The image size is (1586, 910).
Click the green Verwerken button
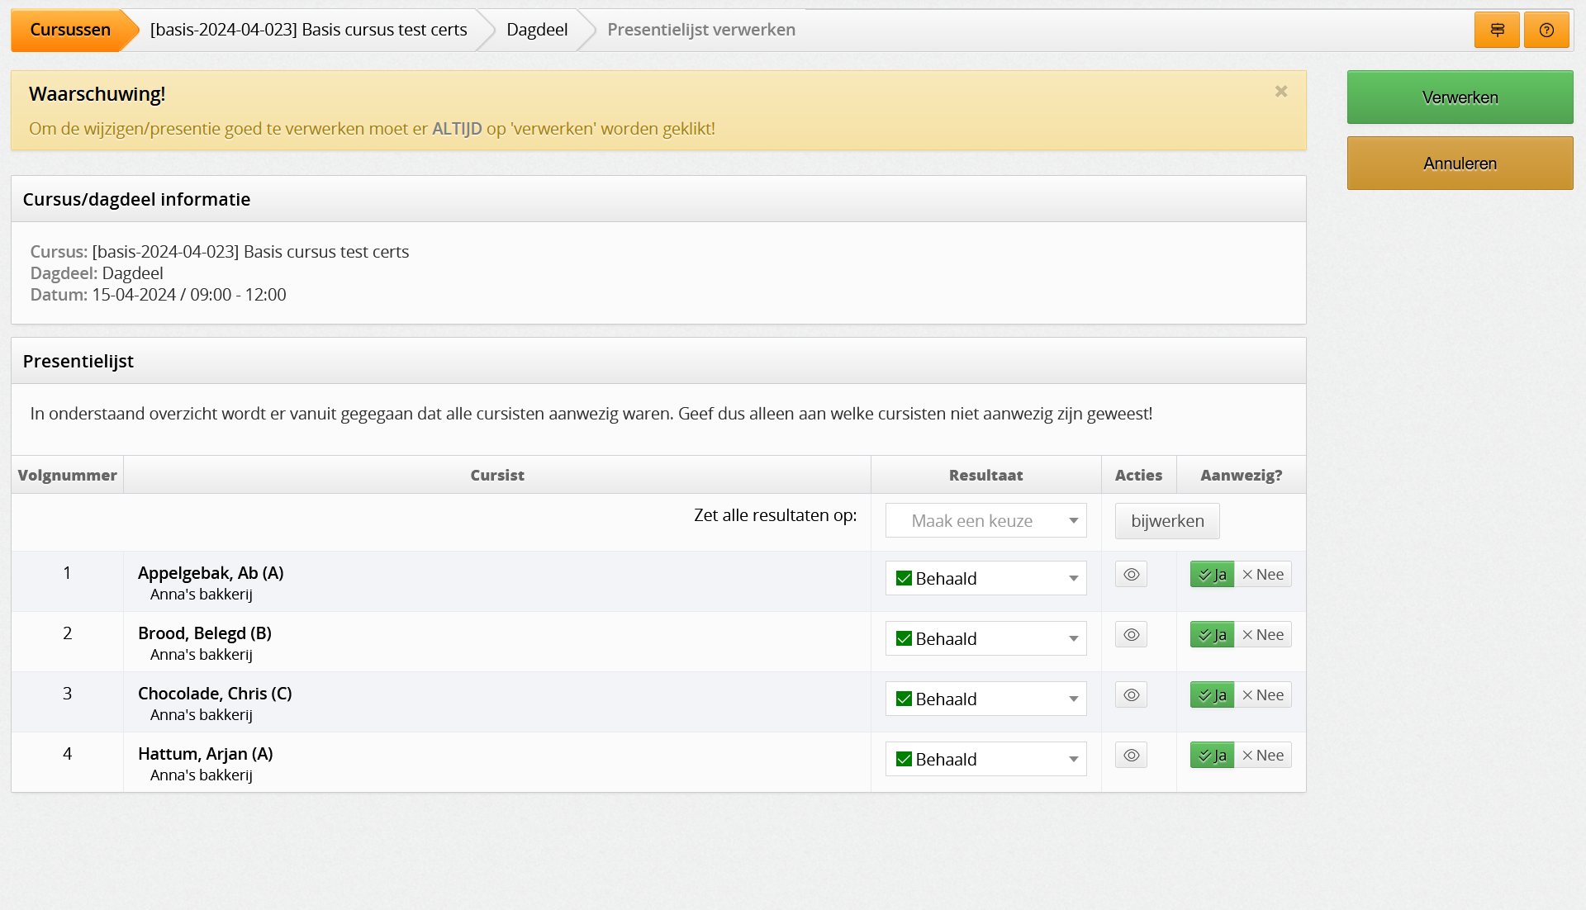click(1460, 97)
